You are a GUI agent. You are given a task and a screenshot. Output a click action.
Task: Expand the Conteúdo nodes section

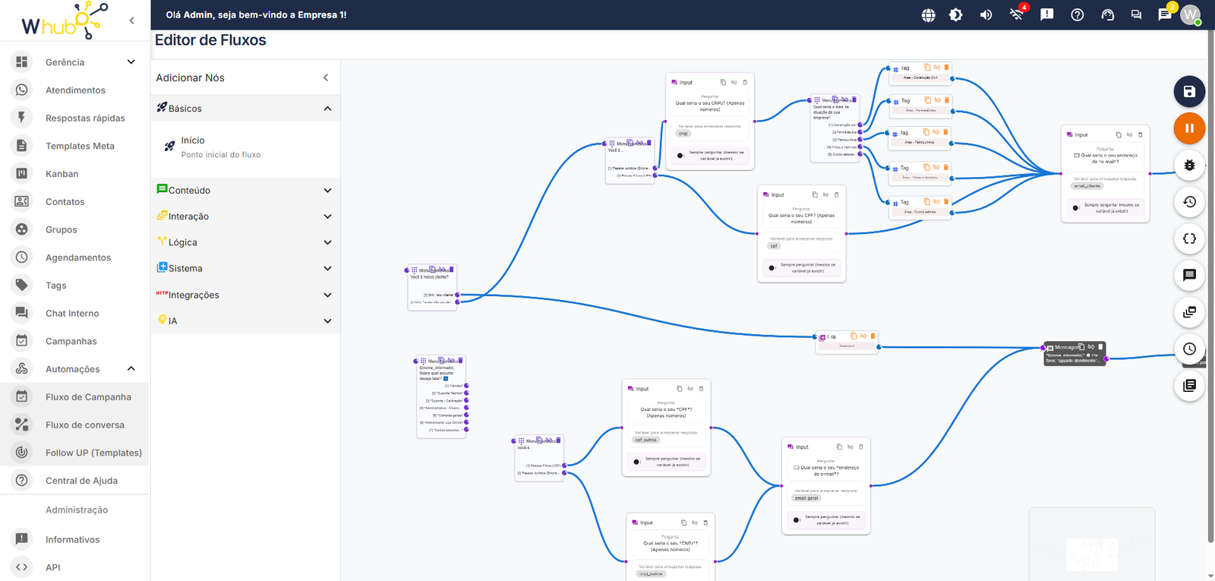245,190
